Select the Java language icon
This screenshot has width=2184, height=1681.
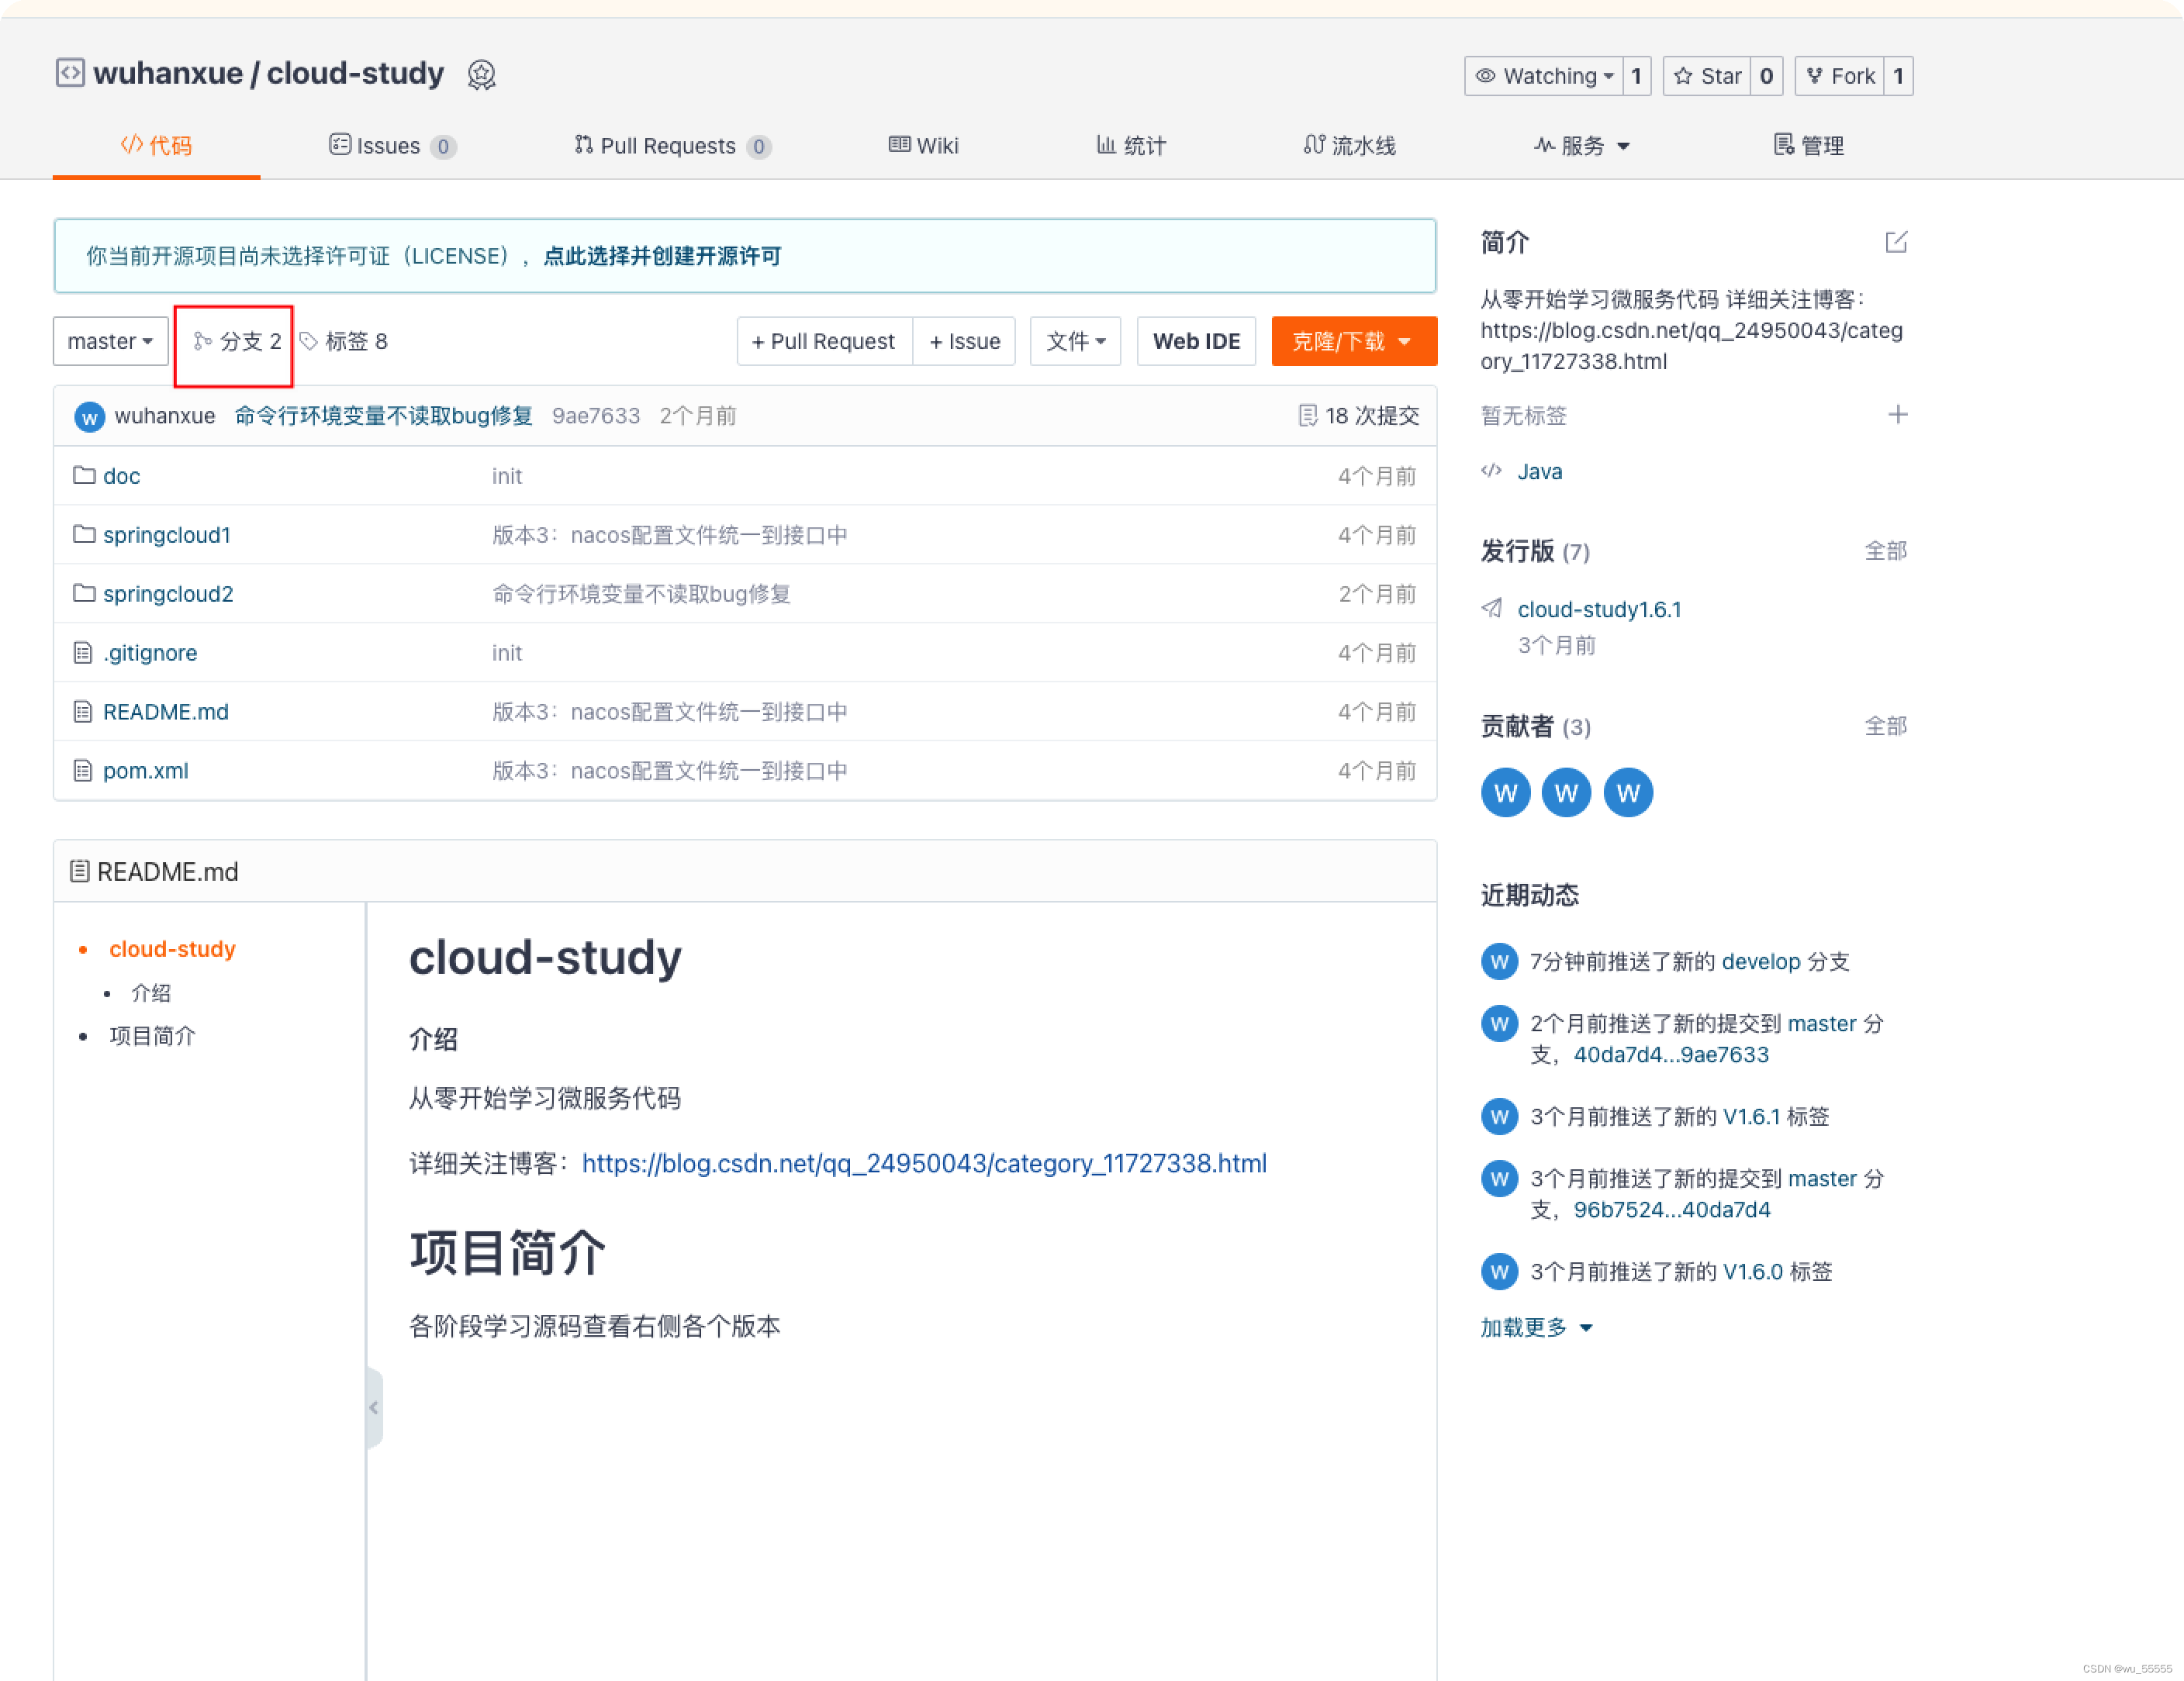pyautogui.click(x=1493, y=471)
